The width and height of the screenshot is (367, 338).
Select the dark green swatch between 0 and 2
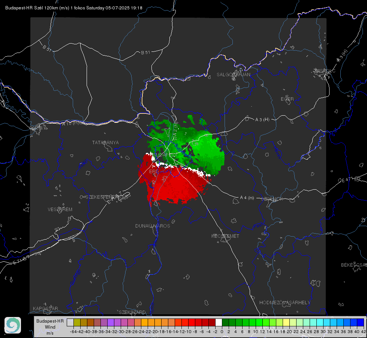(225, 322)
